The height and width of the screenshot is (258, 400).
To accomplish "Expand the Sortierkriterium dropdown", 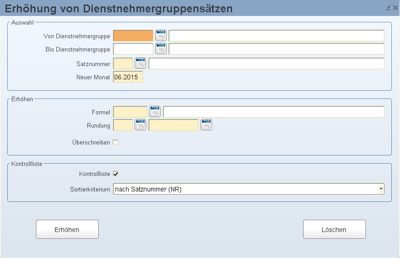I will [380, 189].
